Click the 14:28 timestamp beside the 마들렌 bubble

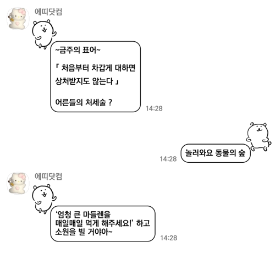(x=168, y=238)
